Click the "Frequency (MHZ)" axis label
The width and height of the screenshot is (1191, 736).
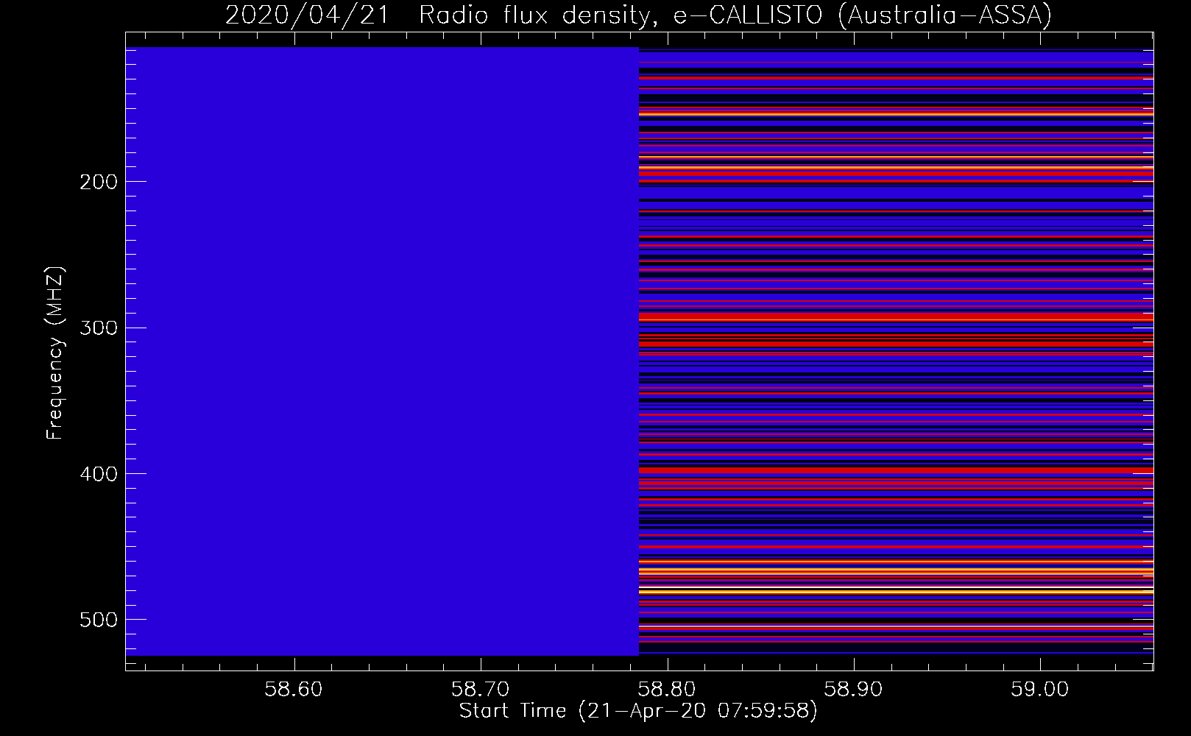coord(55,354)
